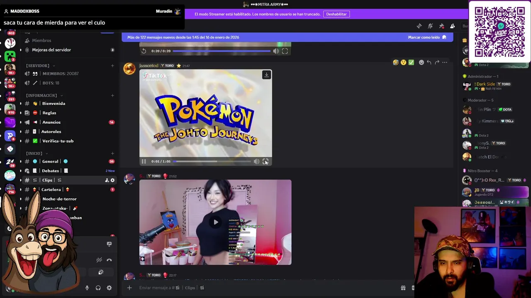Pause the Pokémon Johto Journeys video
This screenshot has width=531, height=298.
click(144, 161)
